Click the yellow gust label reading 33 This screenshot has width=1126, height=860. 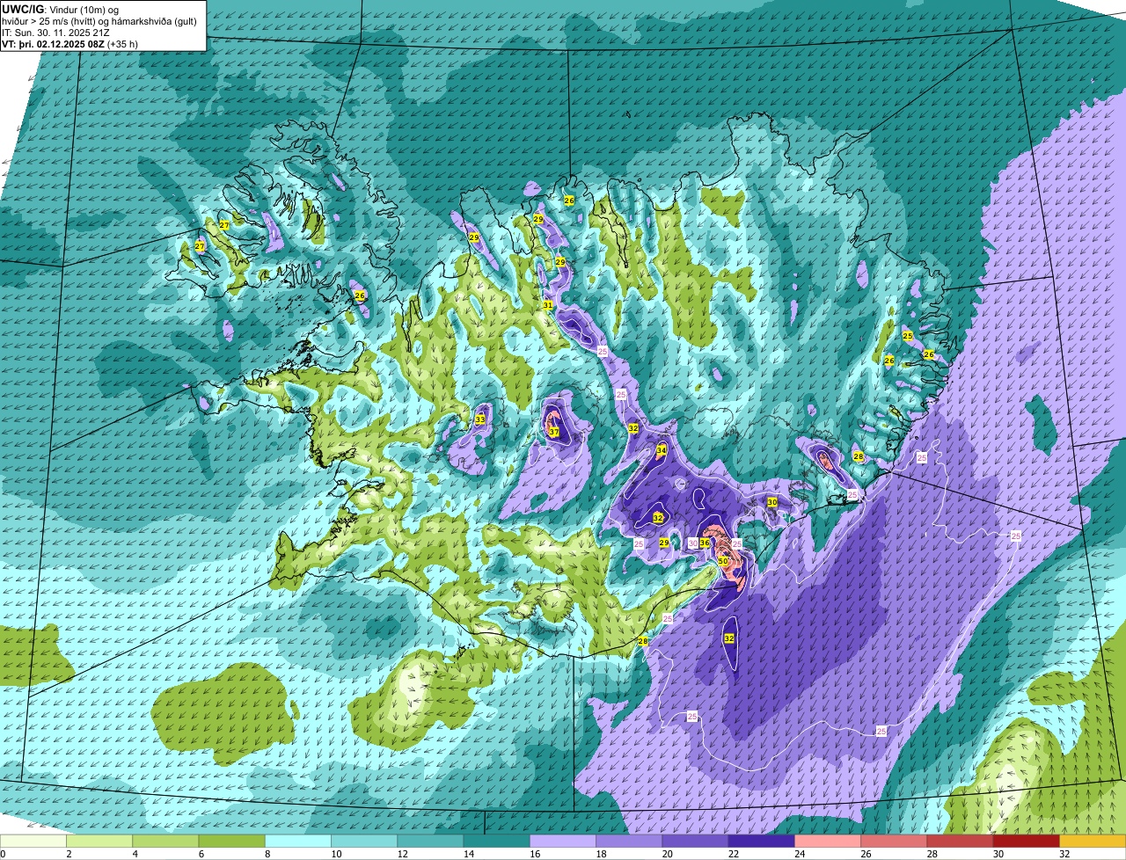(479, 419)
